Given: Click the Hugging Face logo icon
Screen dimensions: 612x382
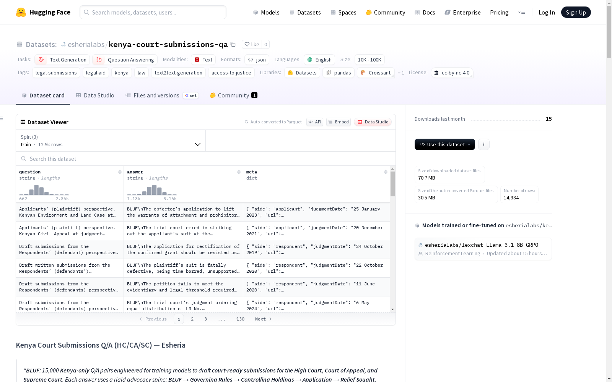Looking at the screenshot, I should pyautogui.click(x=21, y=12).
